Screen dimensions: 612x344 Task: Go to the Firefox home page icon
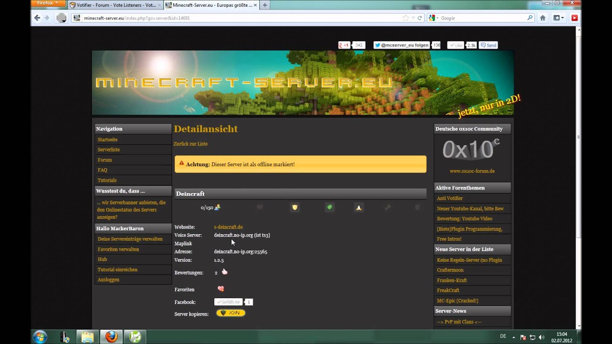click(x=543, y=18)
